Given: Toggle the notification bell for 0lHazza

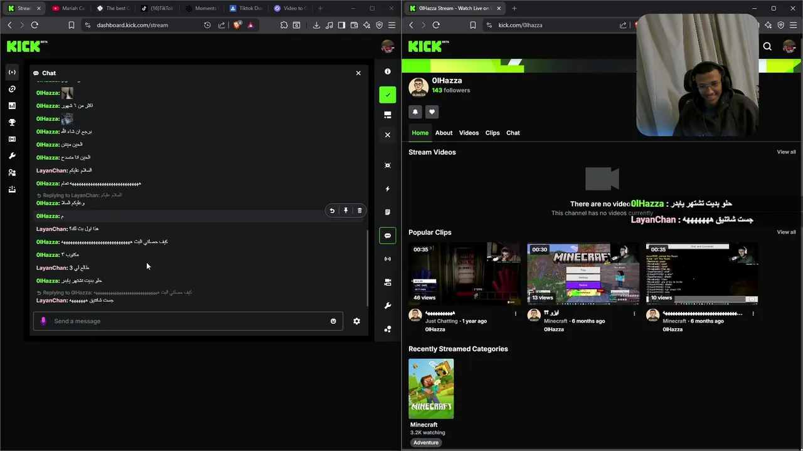Looking at the screenshot, I should pos(415,112).
